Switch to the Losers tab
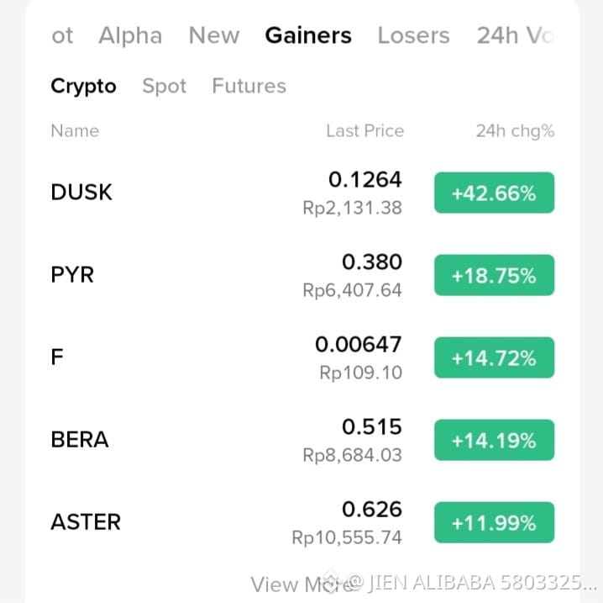This screenshot has width=603, height=603. (413, 36)
